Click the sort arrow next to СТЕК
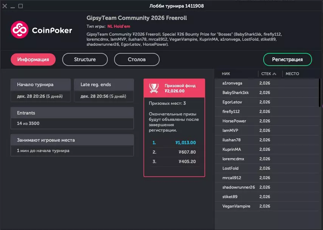 point(274,74)
